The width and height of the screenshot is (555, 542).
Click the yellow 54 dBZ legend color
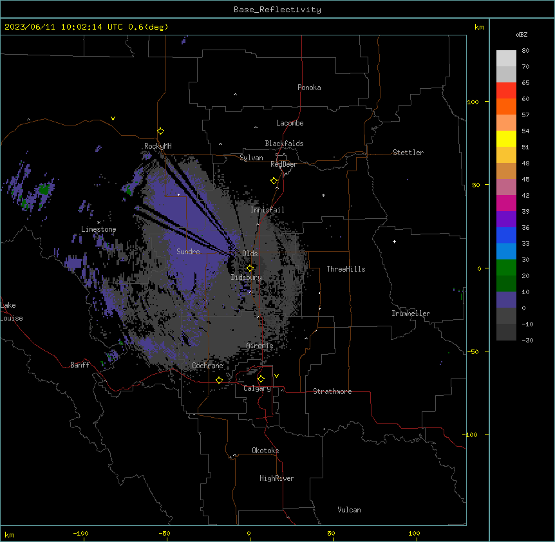coord(506,138)
